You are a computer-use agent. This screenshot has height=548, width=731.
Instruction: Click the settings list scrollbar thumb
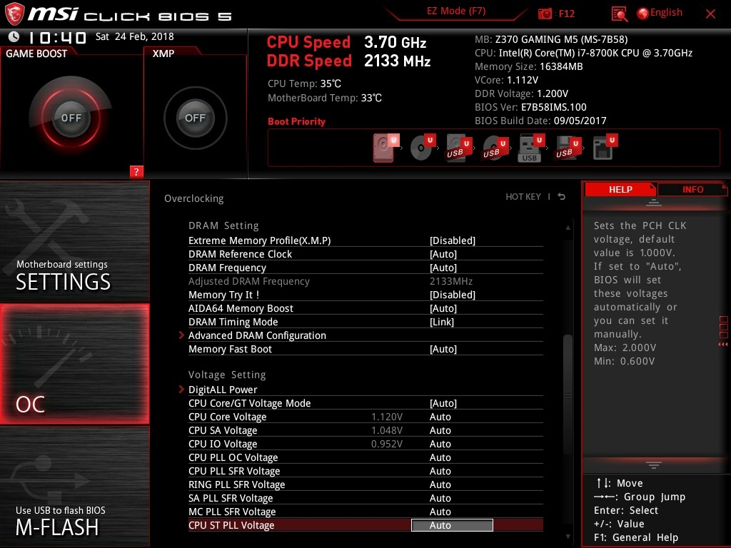pos(568,395)
